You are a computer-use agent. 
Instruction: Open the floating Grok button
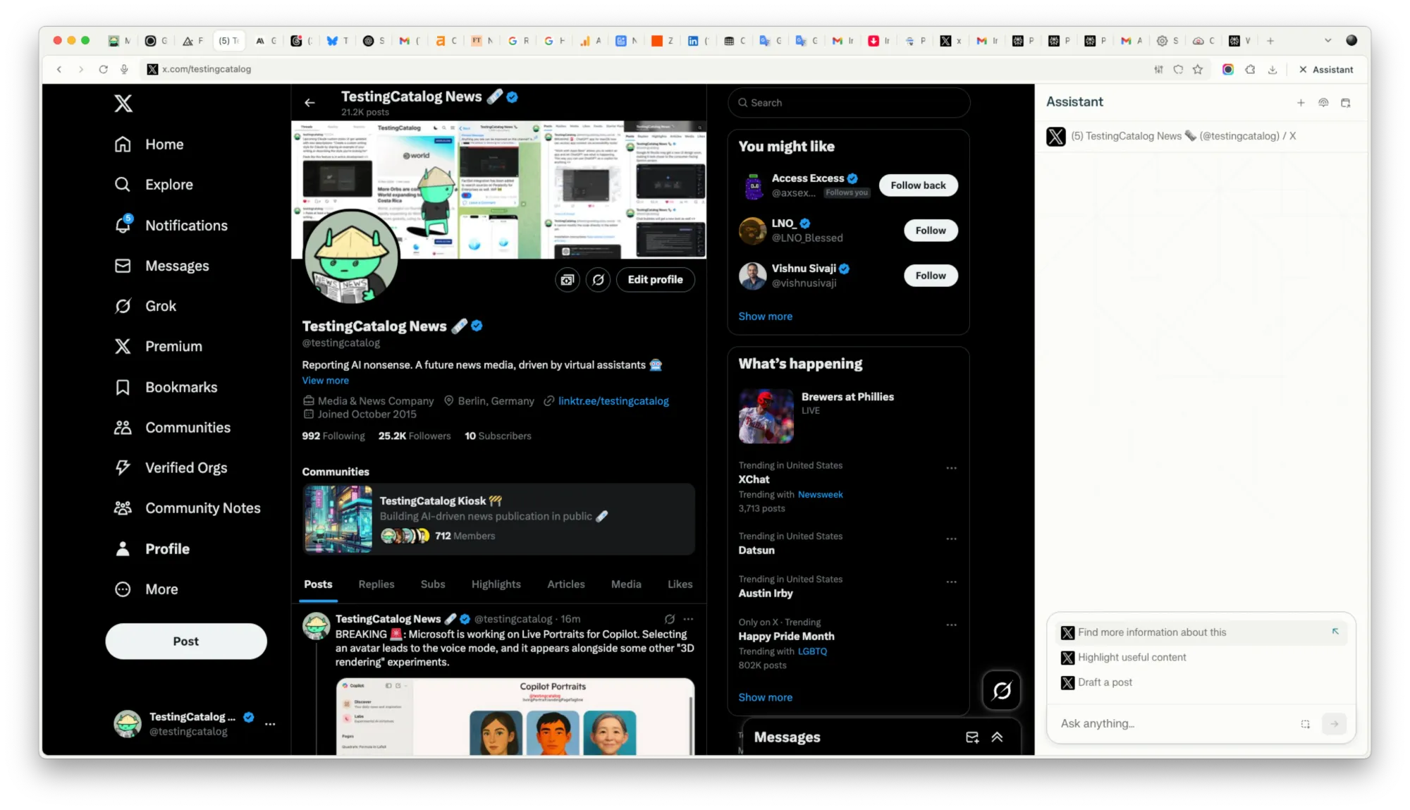(x=1001, y=690)
